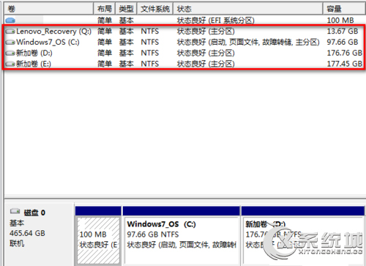This screenshot has width=366, height=266.
Task: Select the Windows7_OS (C:) name in volume list
Action: (x=48, y=42)
